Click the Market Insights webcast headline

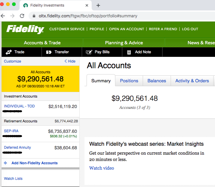point(146,144)
